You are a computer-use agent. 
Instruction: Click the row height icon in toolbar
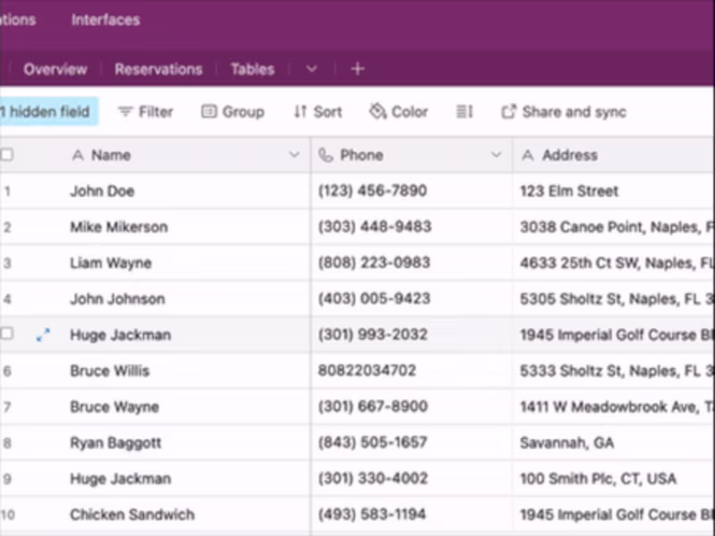click(x=465, y=112)
